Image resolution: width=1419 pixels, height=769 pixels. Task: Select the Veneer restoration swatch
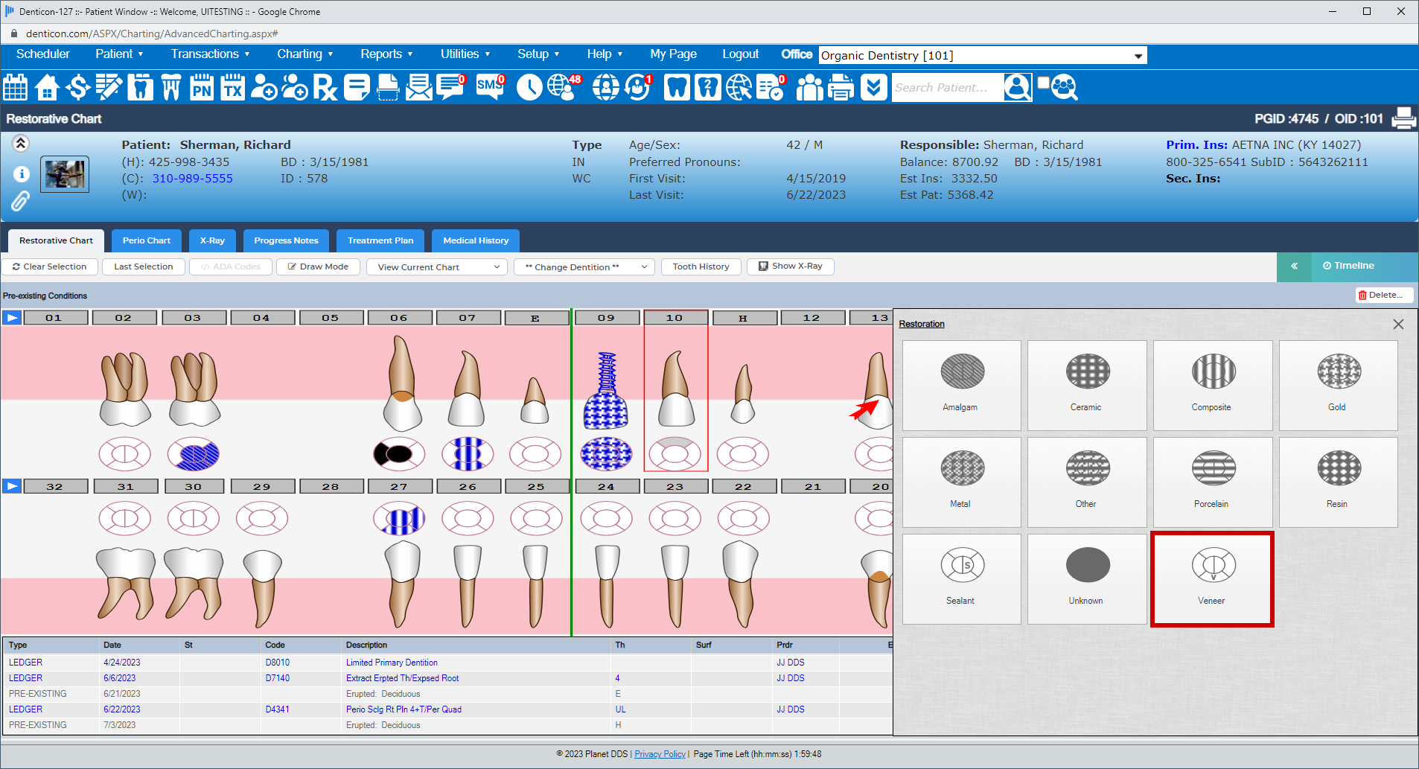tap(1211, 579)
